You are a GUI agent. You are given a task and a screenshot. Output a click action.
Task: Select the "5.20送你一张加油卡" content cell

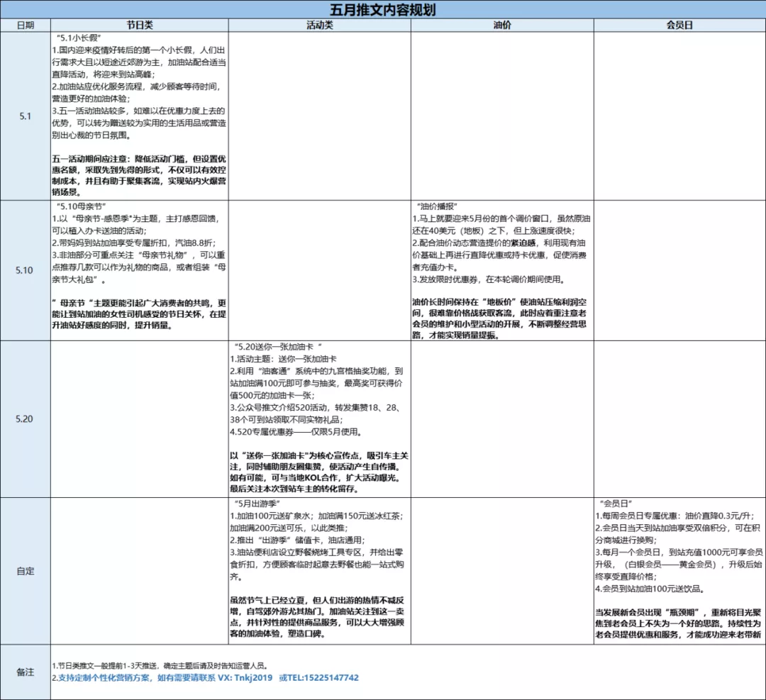click(x=319, y=418)
